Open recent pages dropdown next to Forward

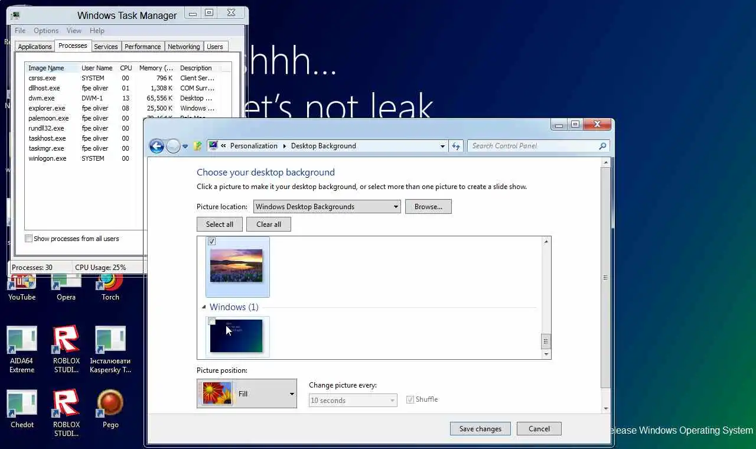click(185, 146)
